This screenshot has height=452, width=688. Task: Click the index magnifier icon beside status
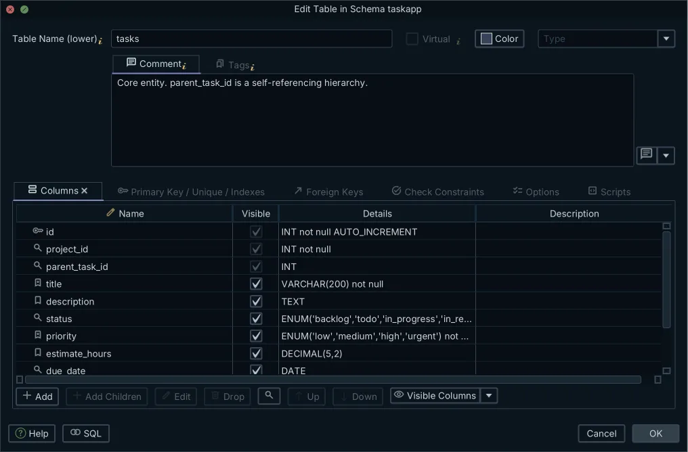(x=38, y=318)
